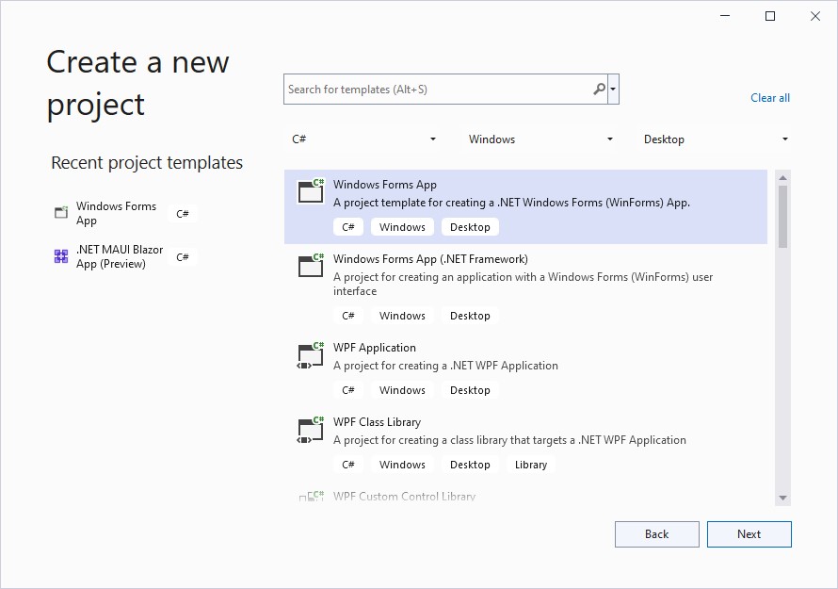The height and width of the screenshot is (589, 838).
Task: Expand search history dropdown arrow
Action: pos(614,90)
